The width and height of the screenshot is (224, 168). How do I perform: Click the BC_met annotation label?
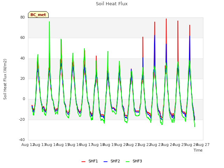coord(38,15)
